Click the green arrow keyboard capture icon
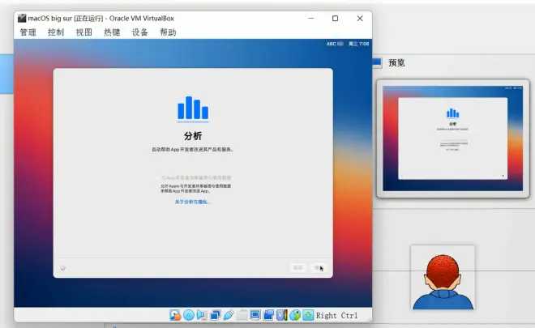 tap(308, 315)
